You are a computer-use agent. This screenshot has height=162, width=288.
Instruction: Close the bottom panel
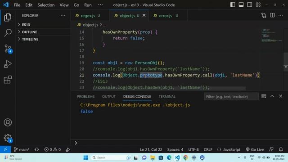tap(280, 96)
